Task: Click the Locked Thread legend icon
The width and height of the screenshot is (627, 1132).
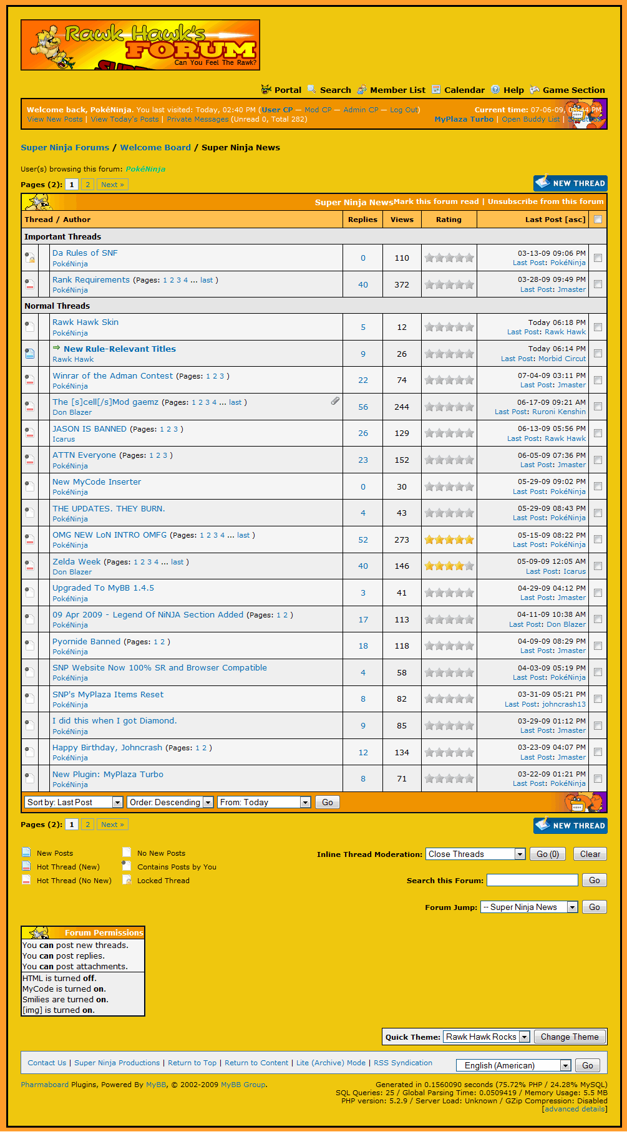Action: click(x=127, y=879)
